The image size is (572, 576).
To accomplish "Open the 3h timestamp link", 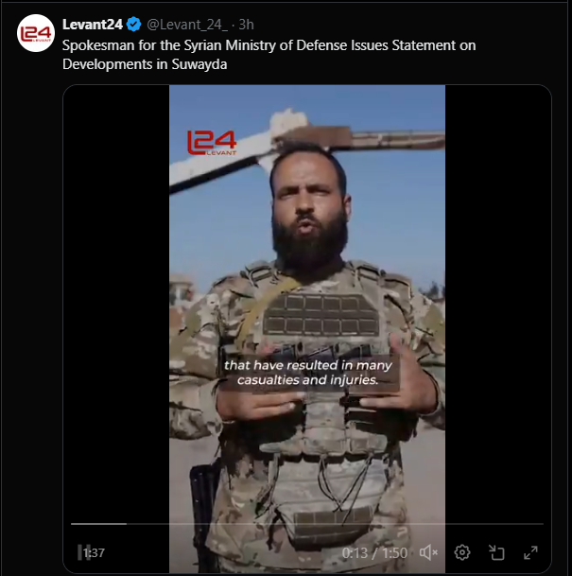I will tap(247, 25).
